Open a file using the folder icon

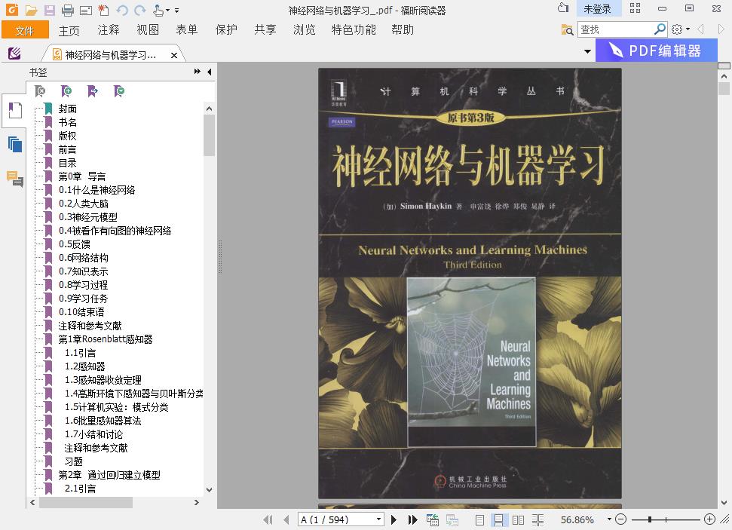(x=31, y=10)
